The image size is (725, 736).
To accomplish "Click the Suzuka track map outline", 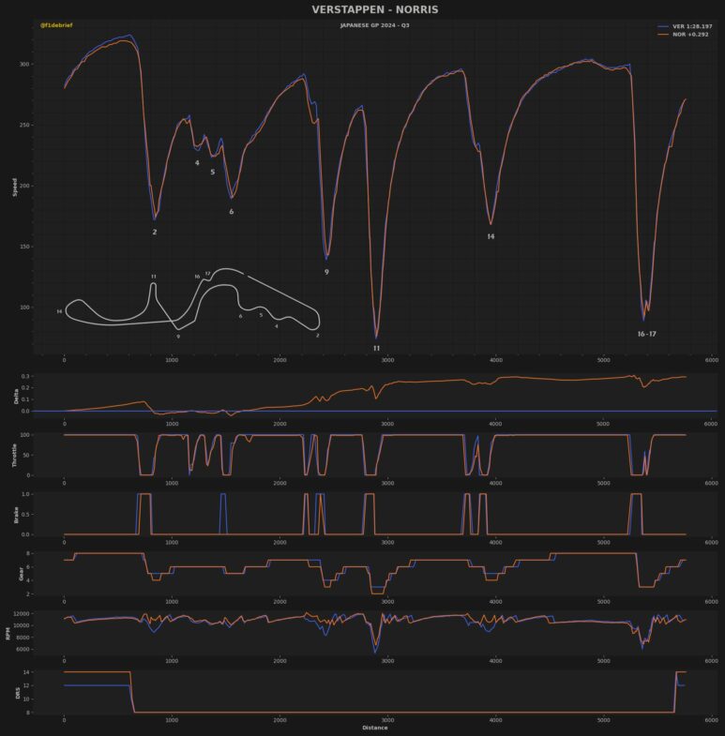I will pyautogui.click(x=188, y=302).
